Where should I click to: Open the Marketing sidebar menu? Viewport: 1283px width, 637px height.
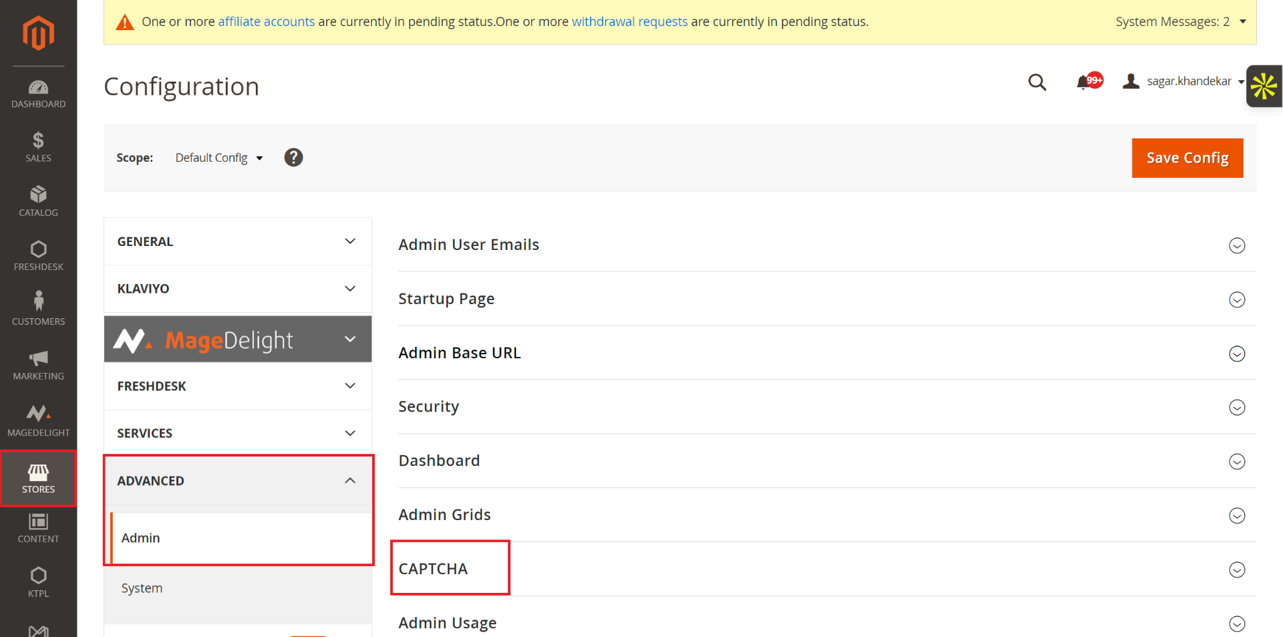(38, 364)
